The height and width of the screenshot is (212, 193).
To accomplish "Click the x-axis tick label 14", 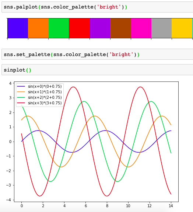I will (x=171, y=206).
